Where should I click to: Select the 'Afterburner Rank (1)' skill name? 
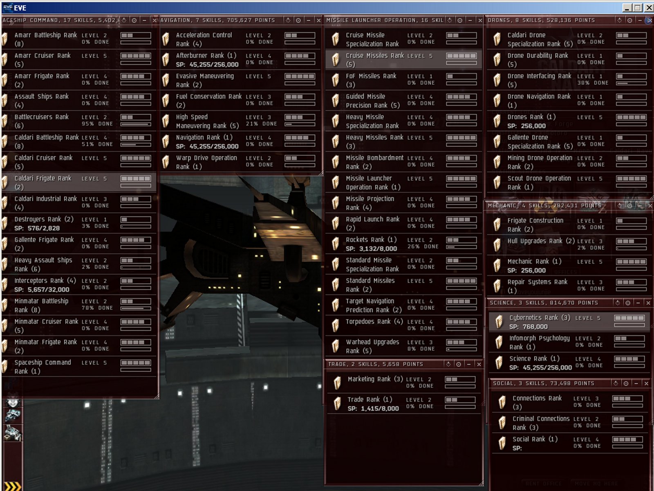click(206, 56)
